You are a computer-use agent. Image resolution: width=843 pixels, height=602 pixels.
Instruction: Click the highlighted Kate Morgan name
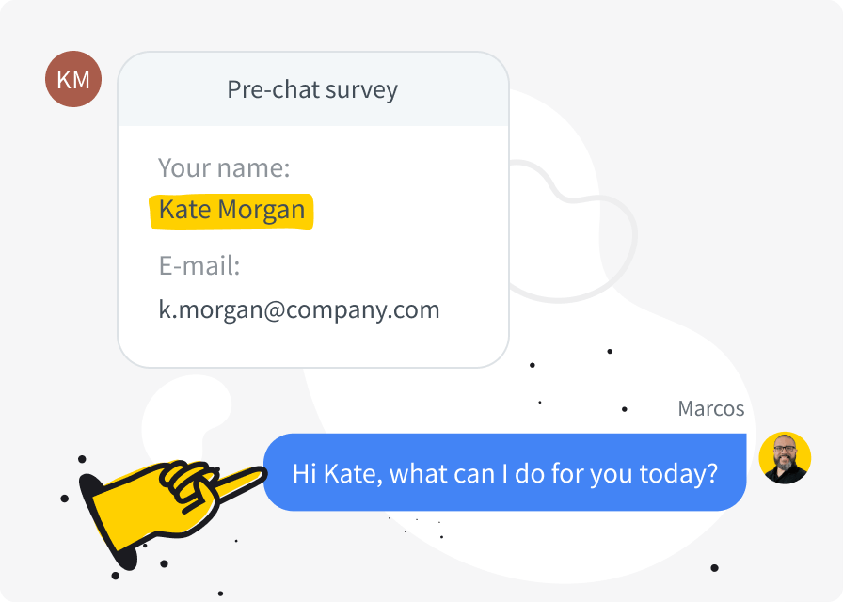[x=231, y=210]
